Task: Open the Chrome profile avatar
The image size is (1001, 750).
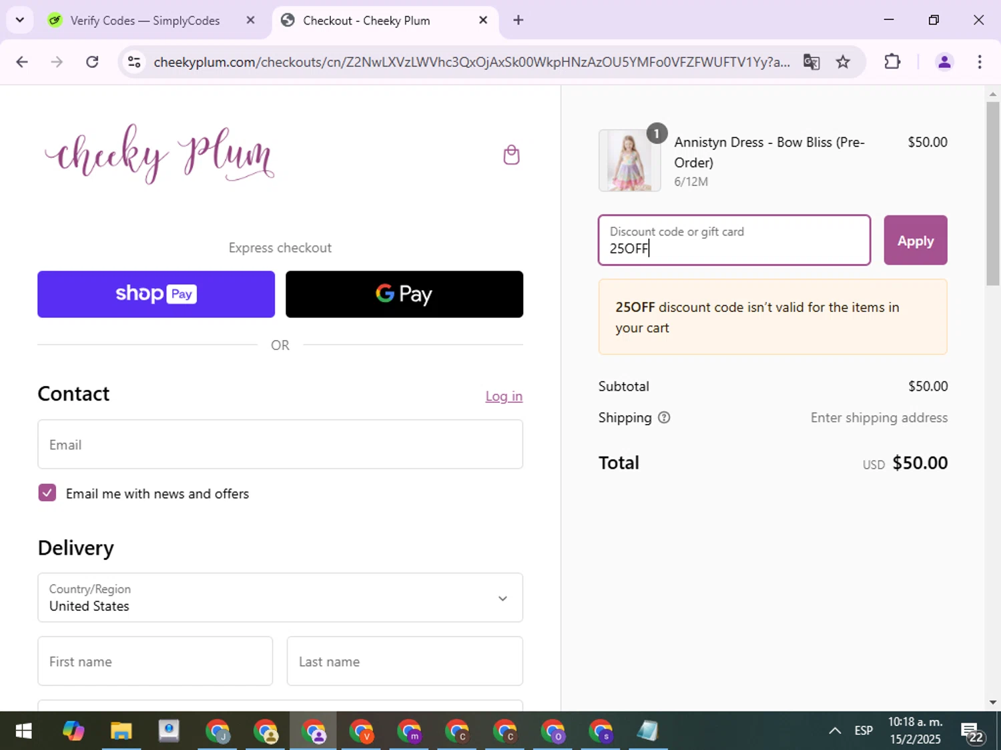Action: (x=944, y=62)
